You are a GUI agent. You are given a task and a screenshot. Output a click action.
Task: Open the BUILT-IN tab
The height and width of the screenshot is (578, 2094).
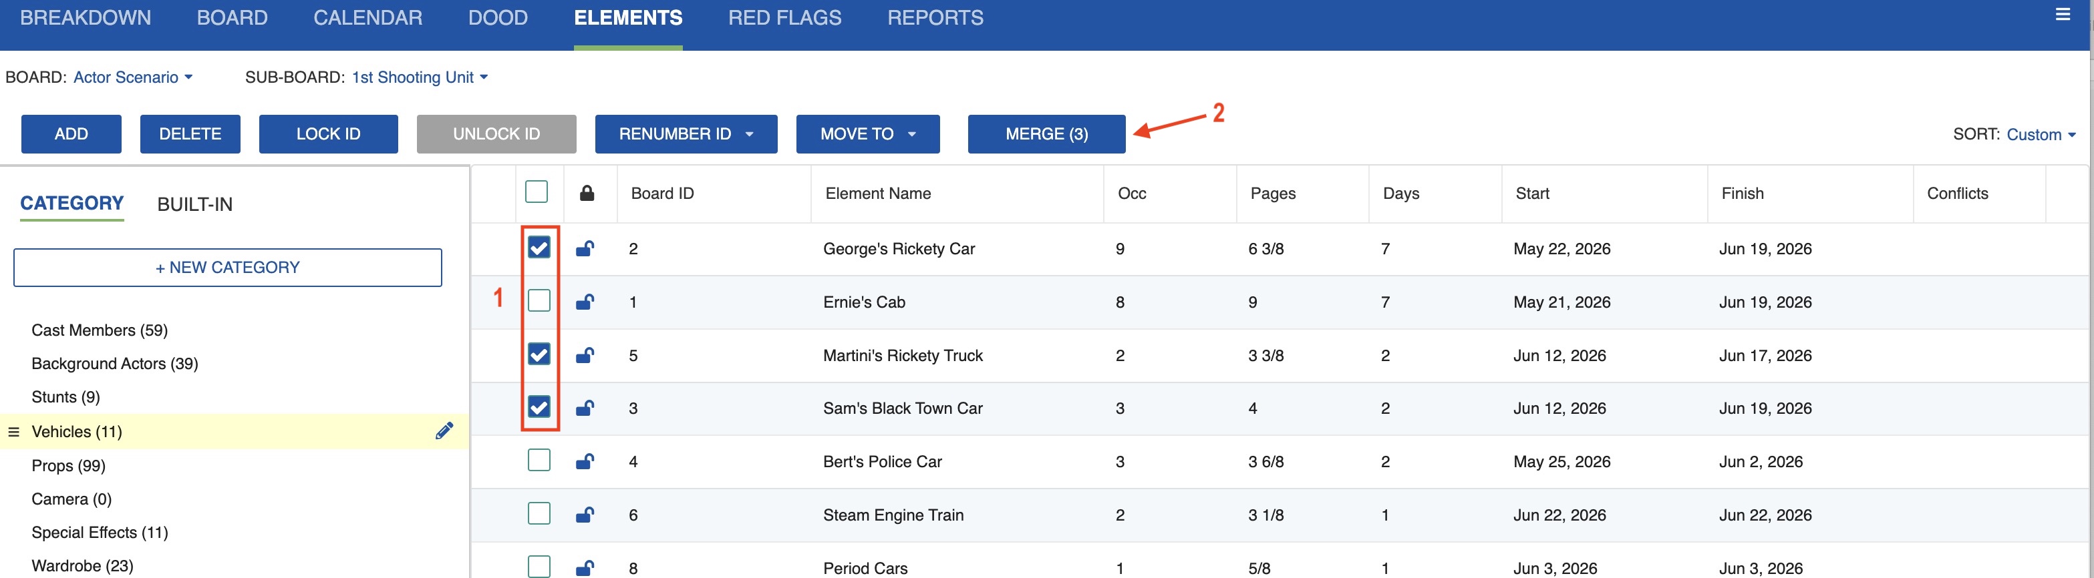pos(194,205)
